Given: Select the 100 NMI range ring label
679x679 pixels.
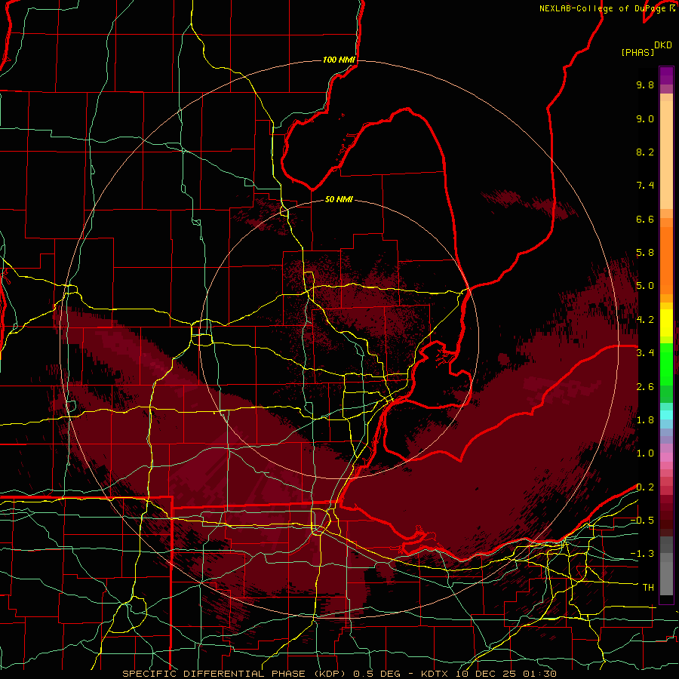Looking at the screenshot, I should (x=339, y=60).
